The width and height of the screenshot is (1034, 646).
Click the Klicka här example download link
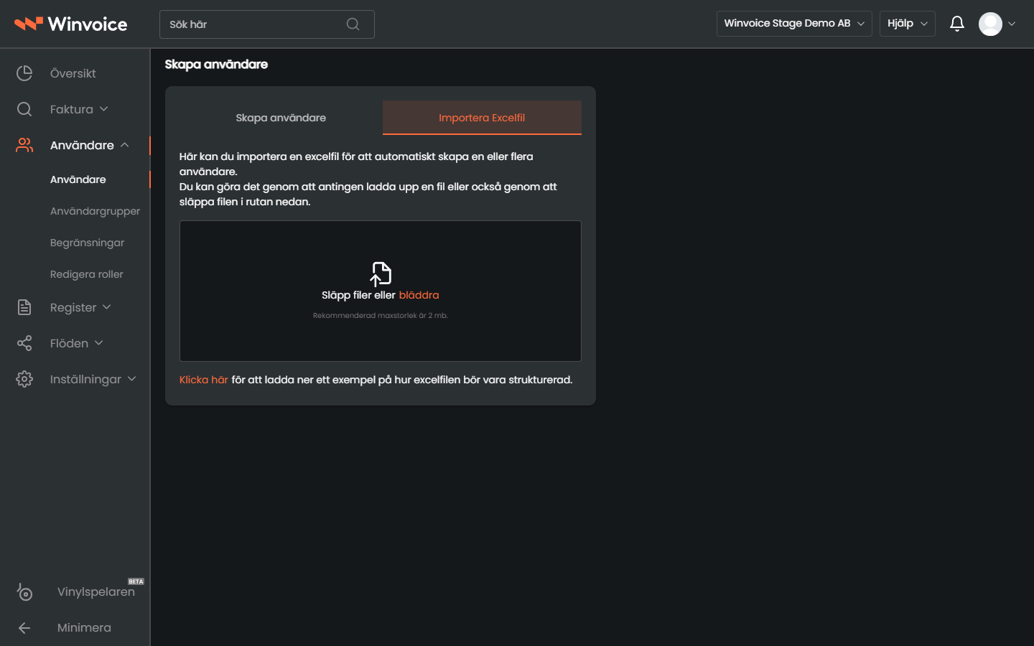203,380
